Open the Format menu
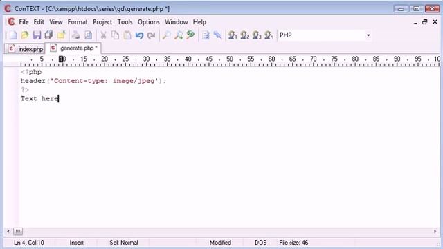The image size is (443, 249). point(78,22)
